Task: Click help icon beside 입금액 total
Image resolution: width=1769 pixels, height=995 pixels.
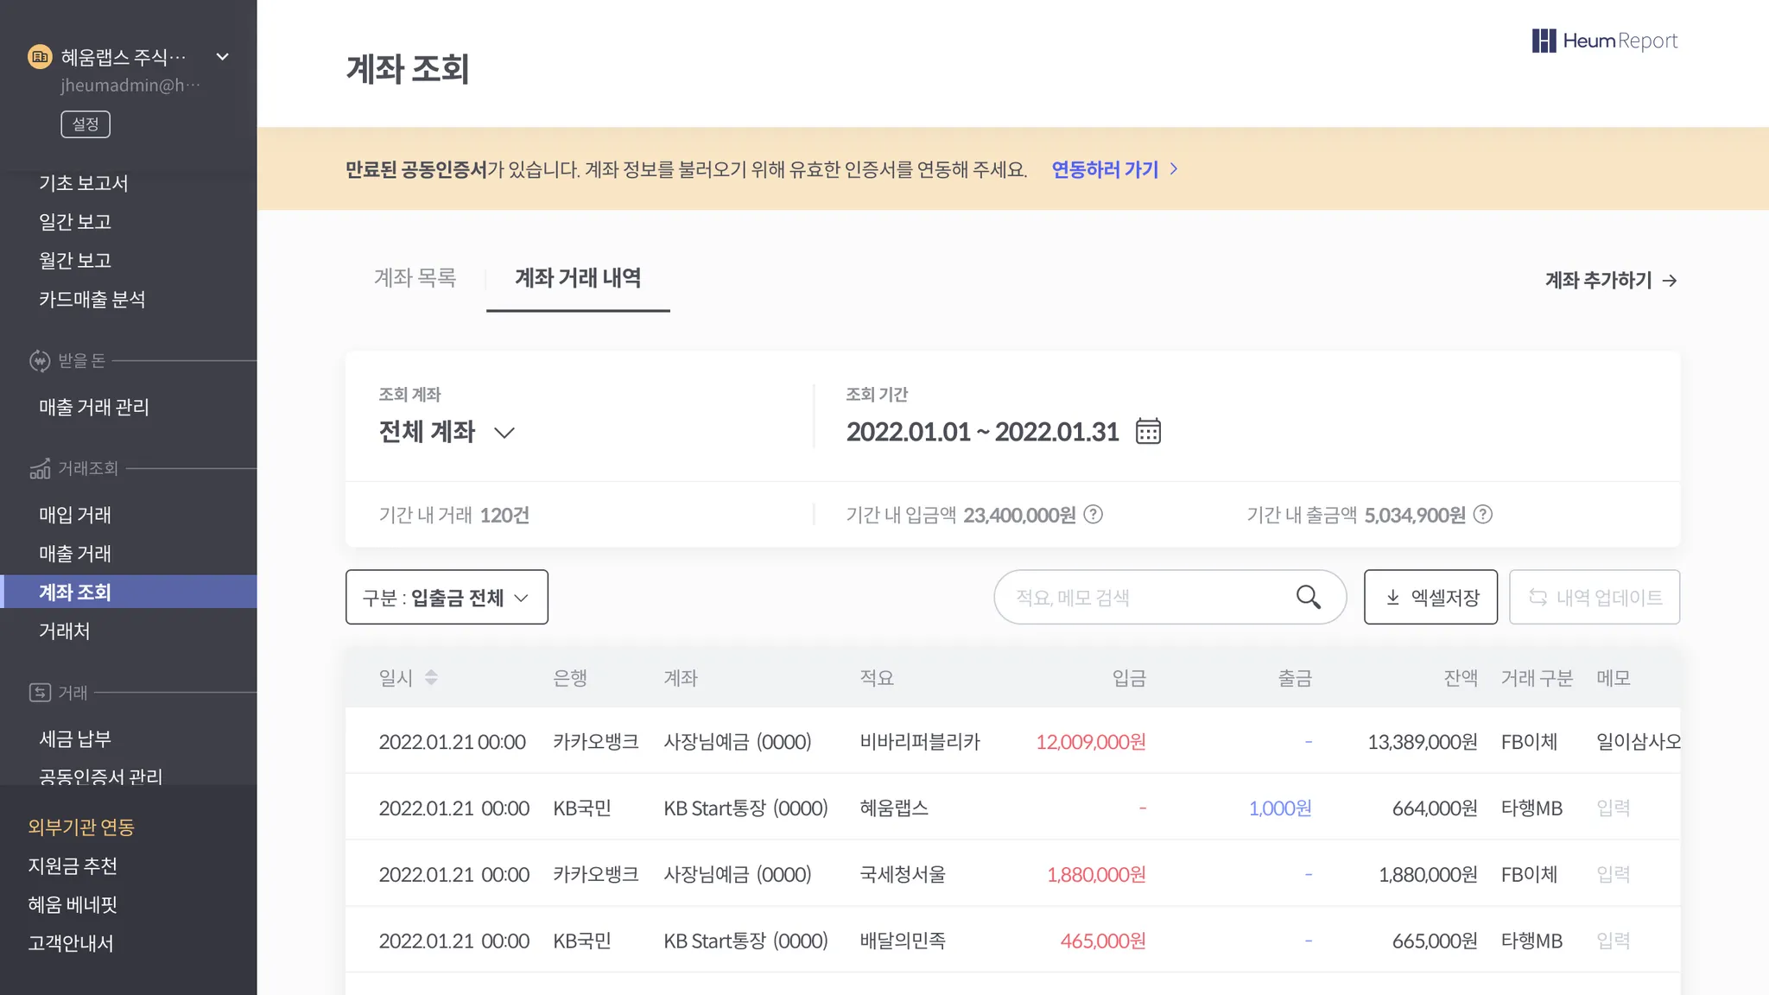Action: 1094,515
